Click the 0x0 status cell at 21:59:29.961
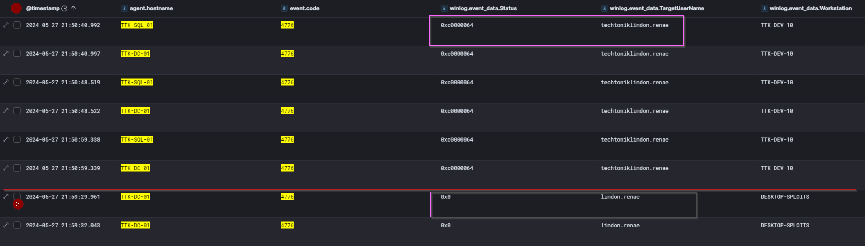 tap(446, 197)
